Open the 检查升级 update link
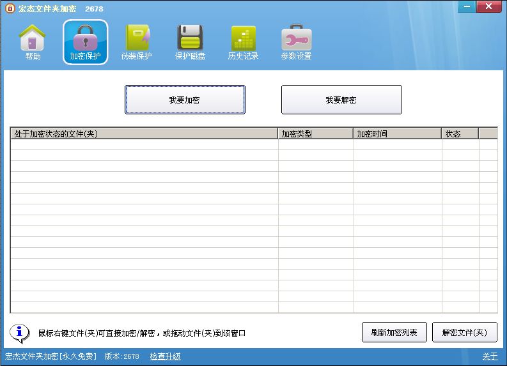This screenshot has width=507, height=366. point(165,356)
